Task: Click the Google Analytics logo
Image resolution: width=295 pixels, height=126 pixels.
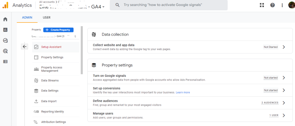Action: click(5, 5)
